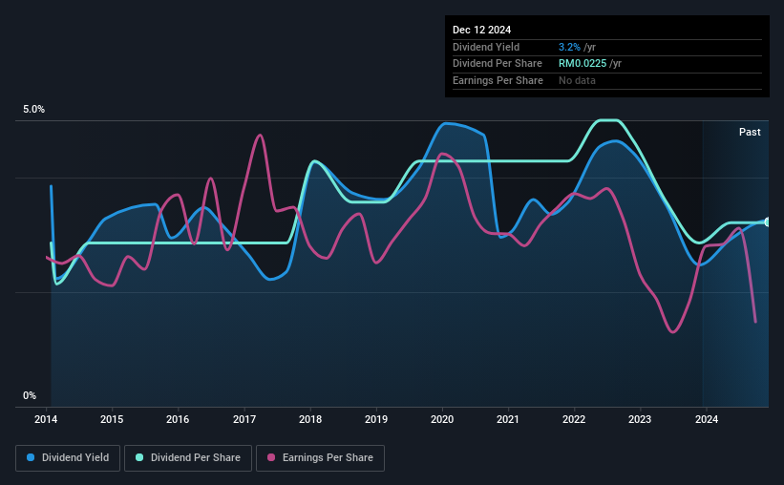Click the 2019 x-axis label
The height and width of the screenshot is (485, 784).
376,419
